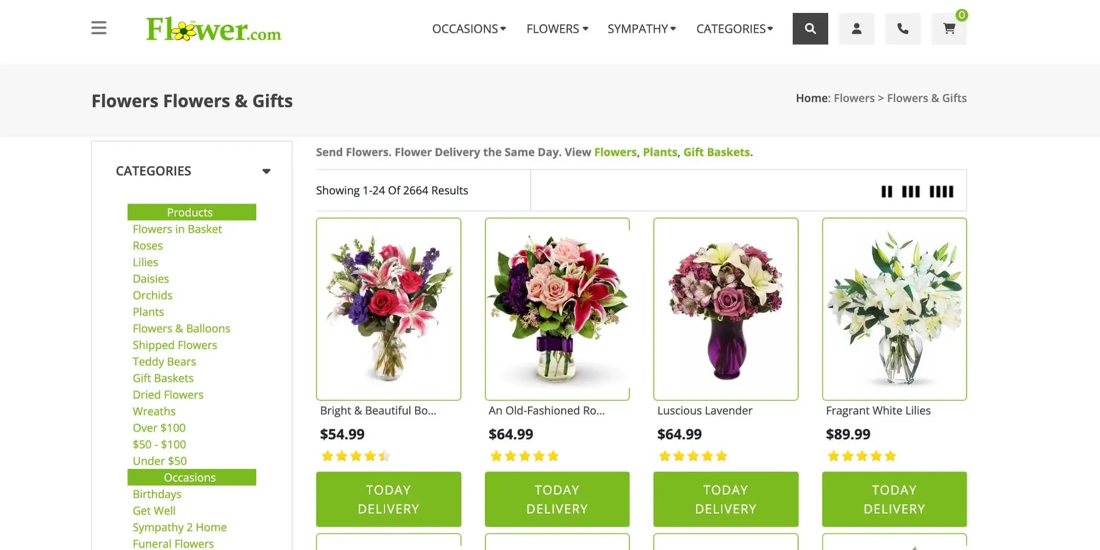Image resolution: width=1100 pixels, height=550 pixels.
Task: Collapse the CATEGORIES sidebar panel
Action: 267,171
